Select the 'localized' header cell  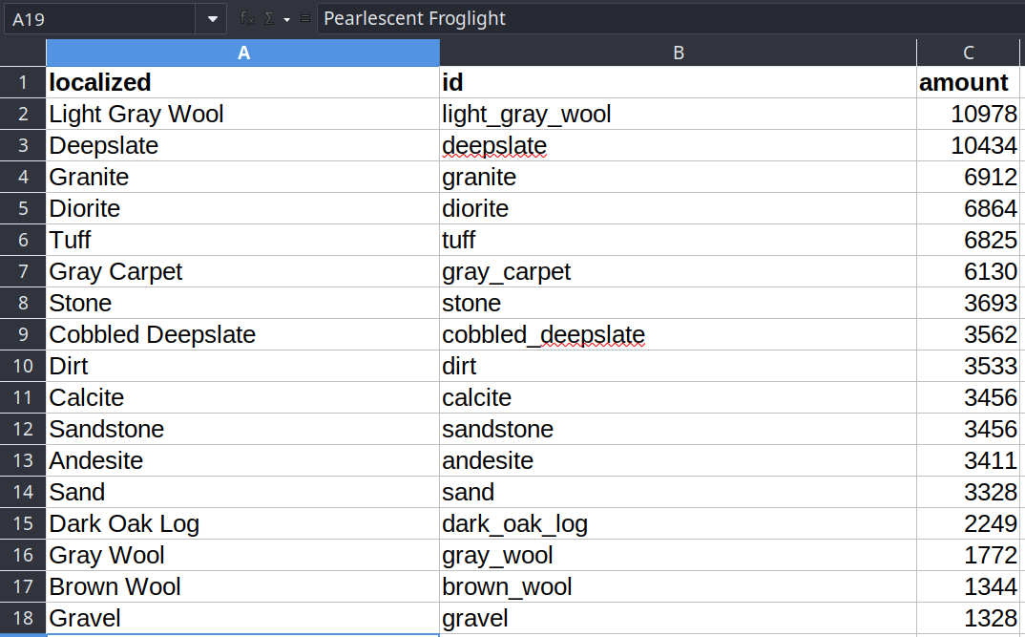(x=243, y=82)
